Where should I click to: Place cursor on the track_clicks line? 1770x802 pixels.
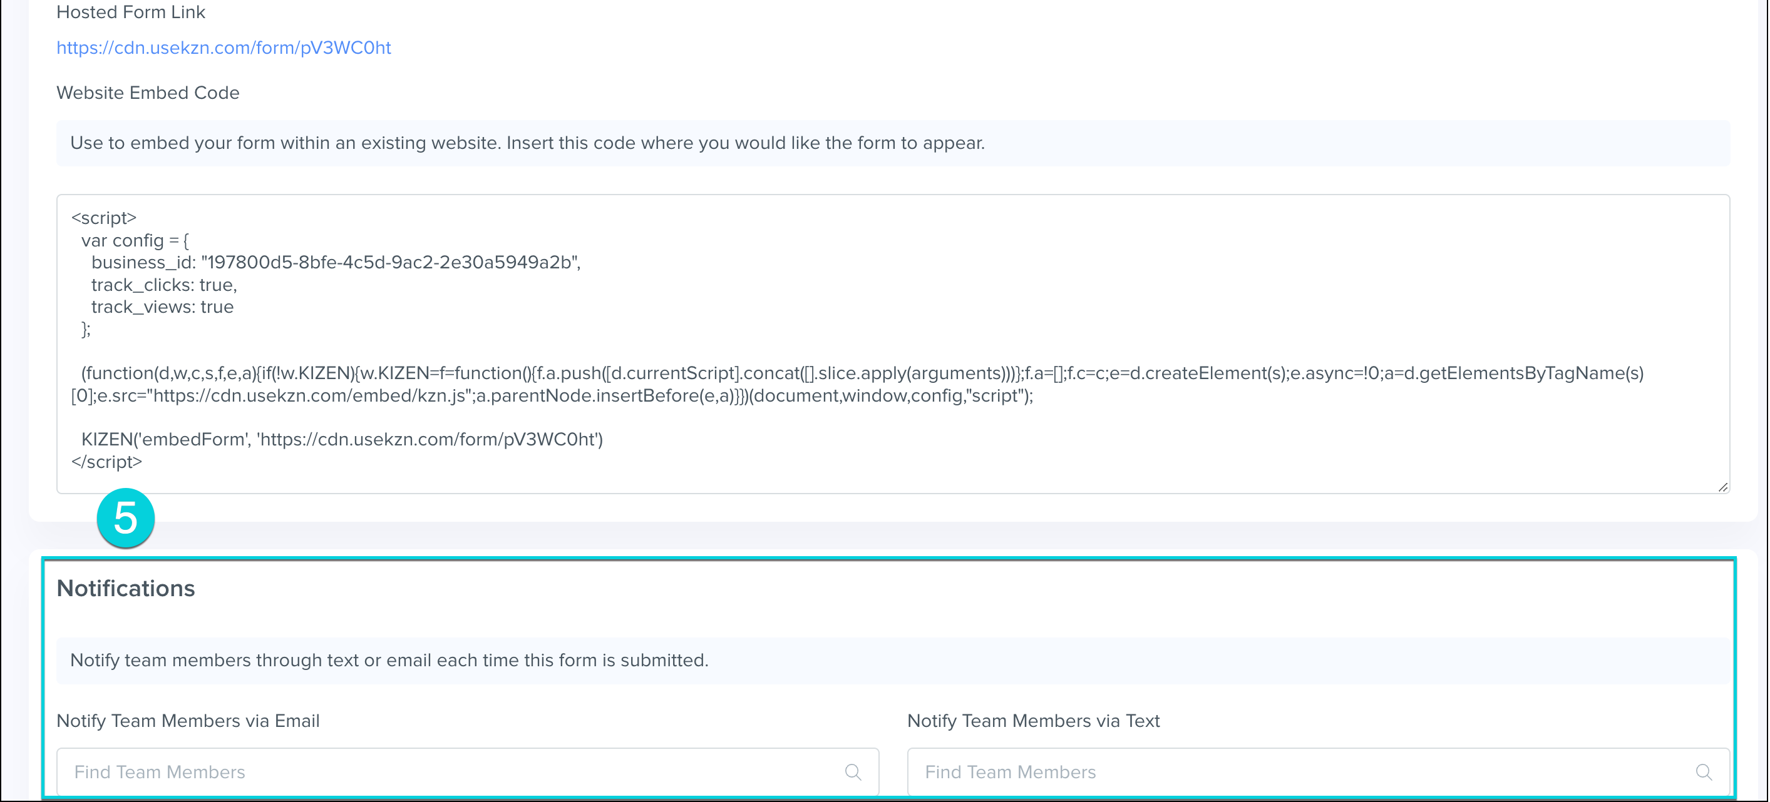[x=163, y=285]
